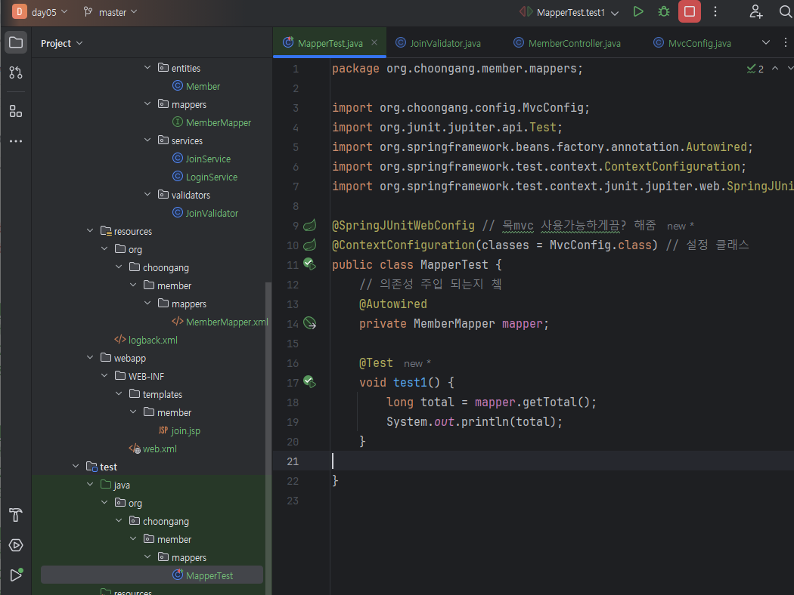This screenshot has height=595, width=794.
Task: Click the autowired dependency gutter icon at line 14
Action: 309,323
